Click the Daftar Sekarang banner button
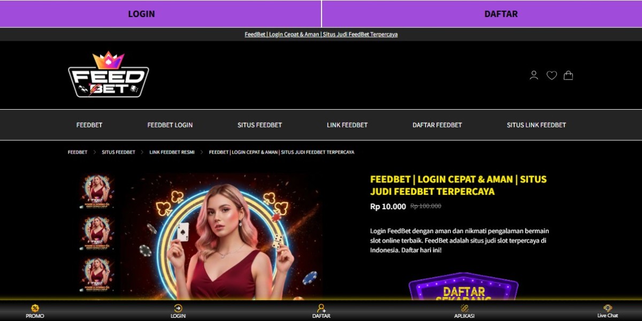This screenshot has width=642, height=321. 464,287
